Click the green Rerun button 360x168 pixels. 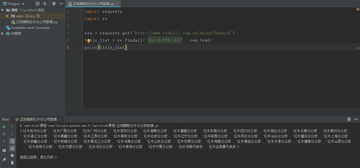pyautogui.click(x=4, y=127)
